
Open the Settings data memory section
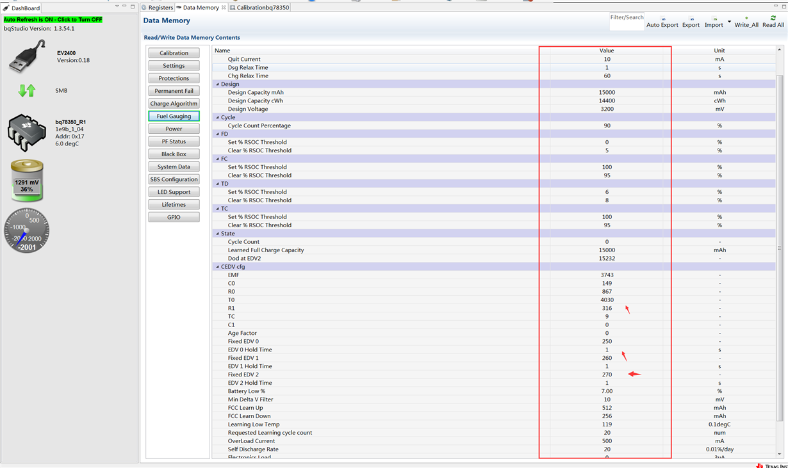[174, 65]
